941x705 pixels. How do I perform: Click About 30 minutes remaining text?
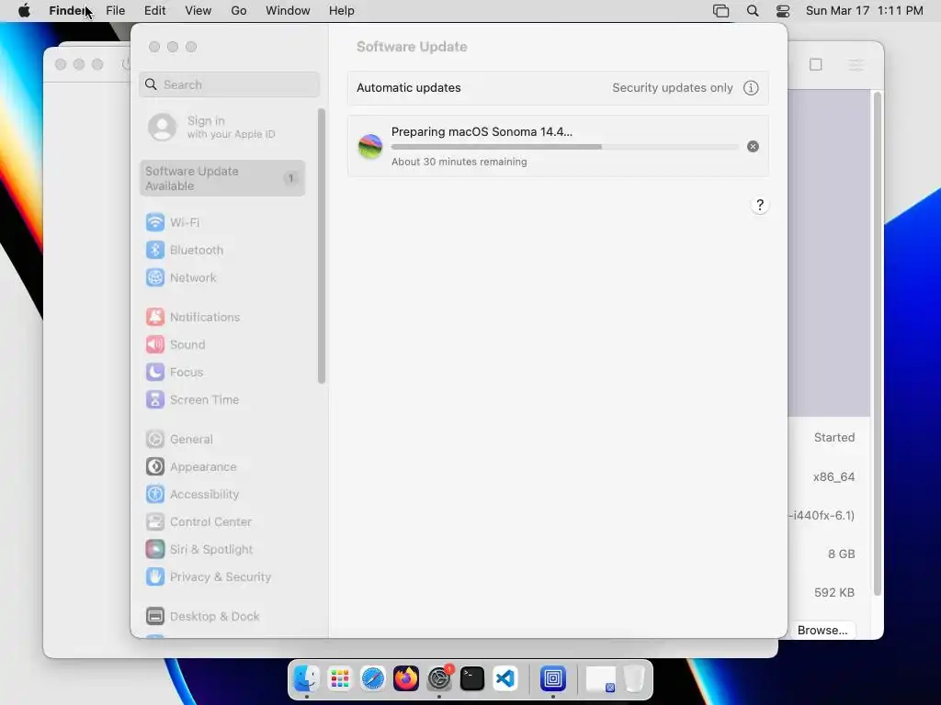click(459, 162)
